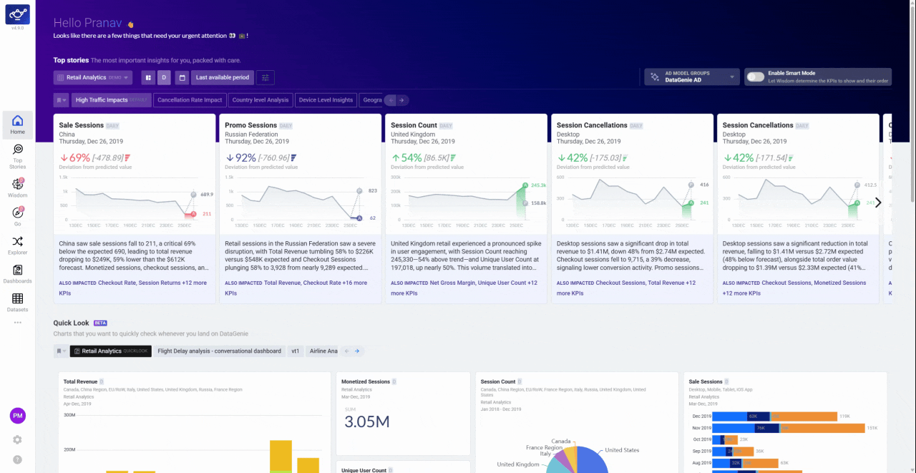Open Sale Sessions China story card
This screenshot has height=473, width=916.
[x=135, y=208]
